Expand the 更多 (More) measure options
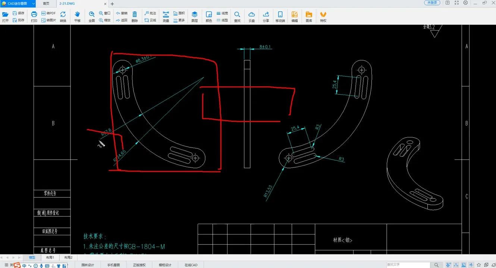496x268 pixels. (x=179, y=20)
